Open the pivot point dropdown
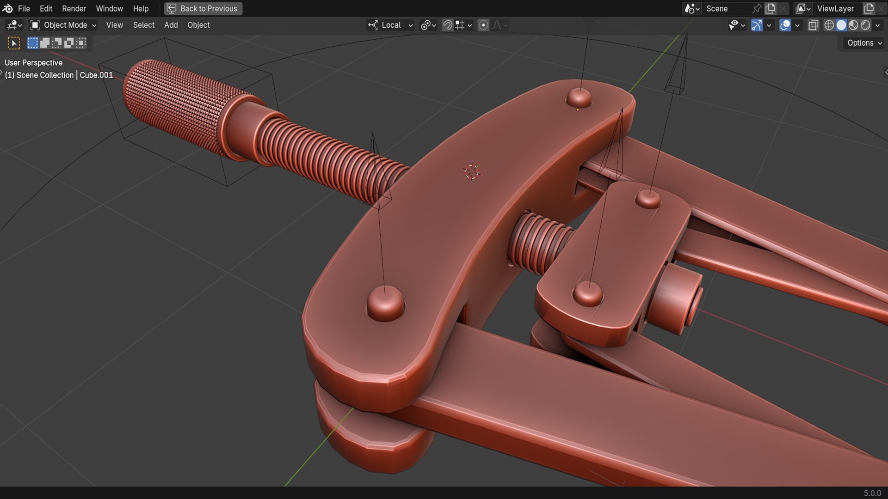888x499 pixels. (428, 25)
